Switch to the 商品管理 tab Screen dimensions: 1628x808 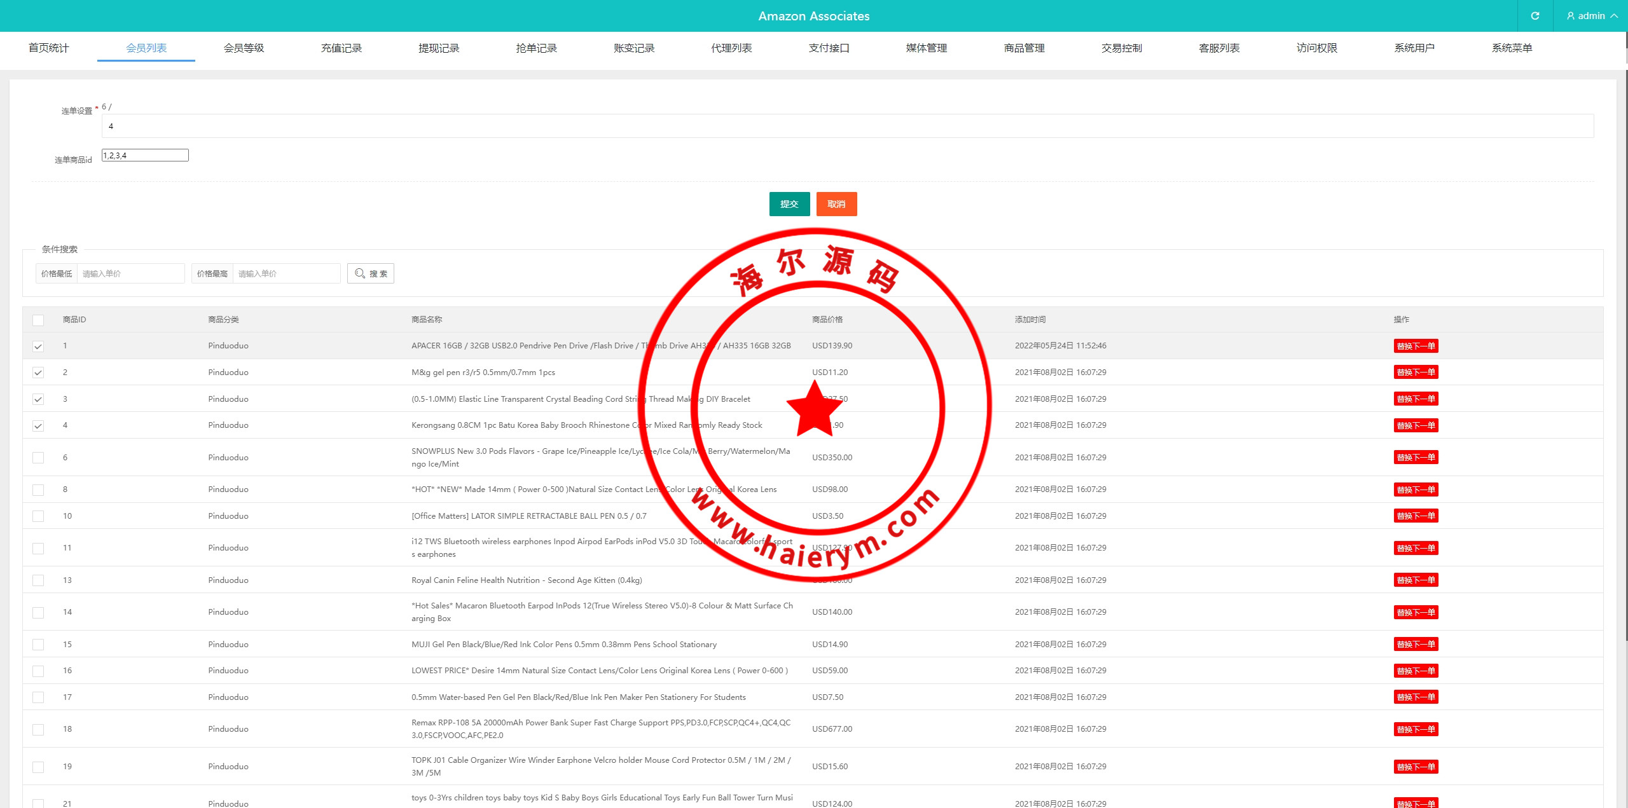pos(1024,48)
